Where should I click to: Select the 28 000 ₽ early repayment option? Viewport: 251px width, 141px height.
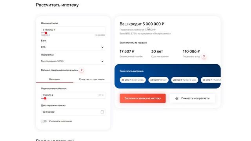pos(185,80)
